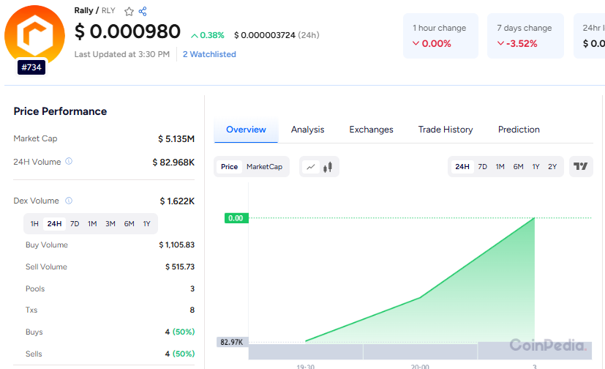Click the Dex Volume info icon

pyautogui.click(x=69, y=201)
